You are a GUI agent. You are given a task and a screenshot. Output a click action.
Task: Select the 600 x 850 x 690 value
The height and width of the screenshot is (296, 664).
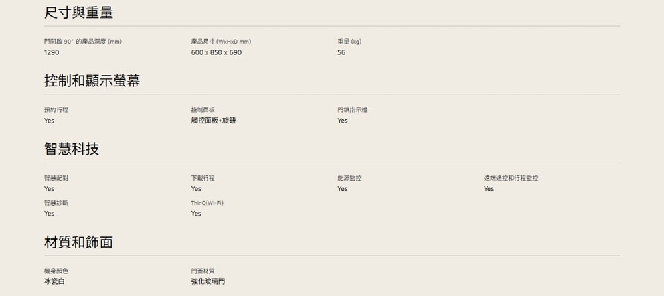click(216, 52)
